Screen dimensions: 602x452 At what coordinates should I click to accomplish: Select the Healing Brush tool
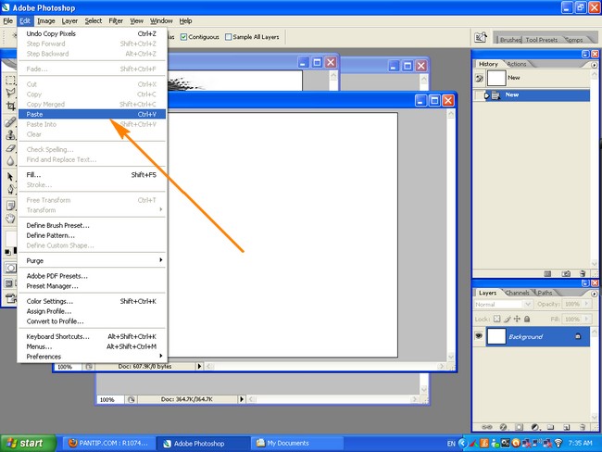tap(10, 122)
